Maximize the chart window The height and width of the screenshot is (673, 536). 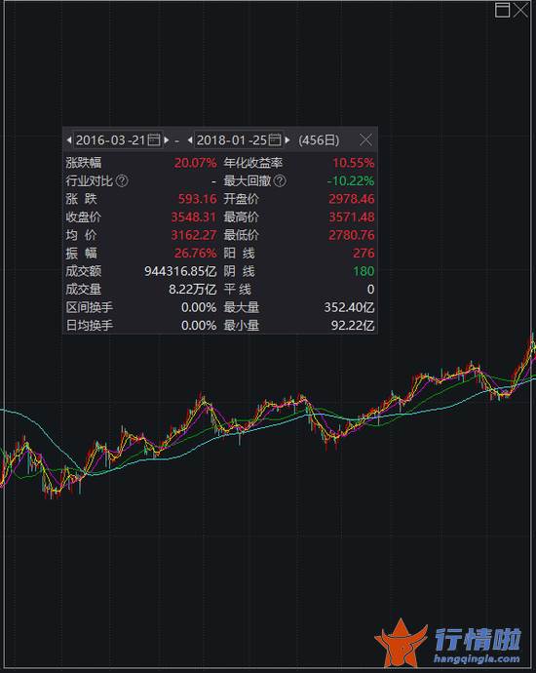click(502, 10)
